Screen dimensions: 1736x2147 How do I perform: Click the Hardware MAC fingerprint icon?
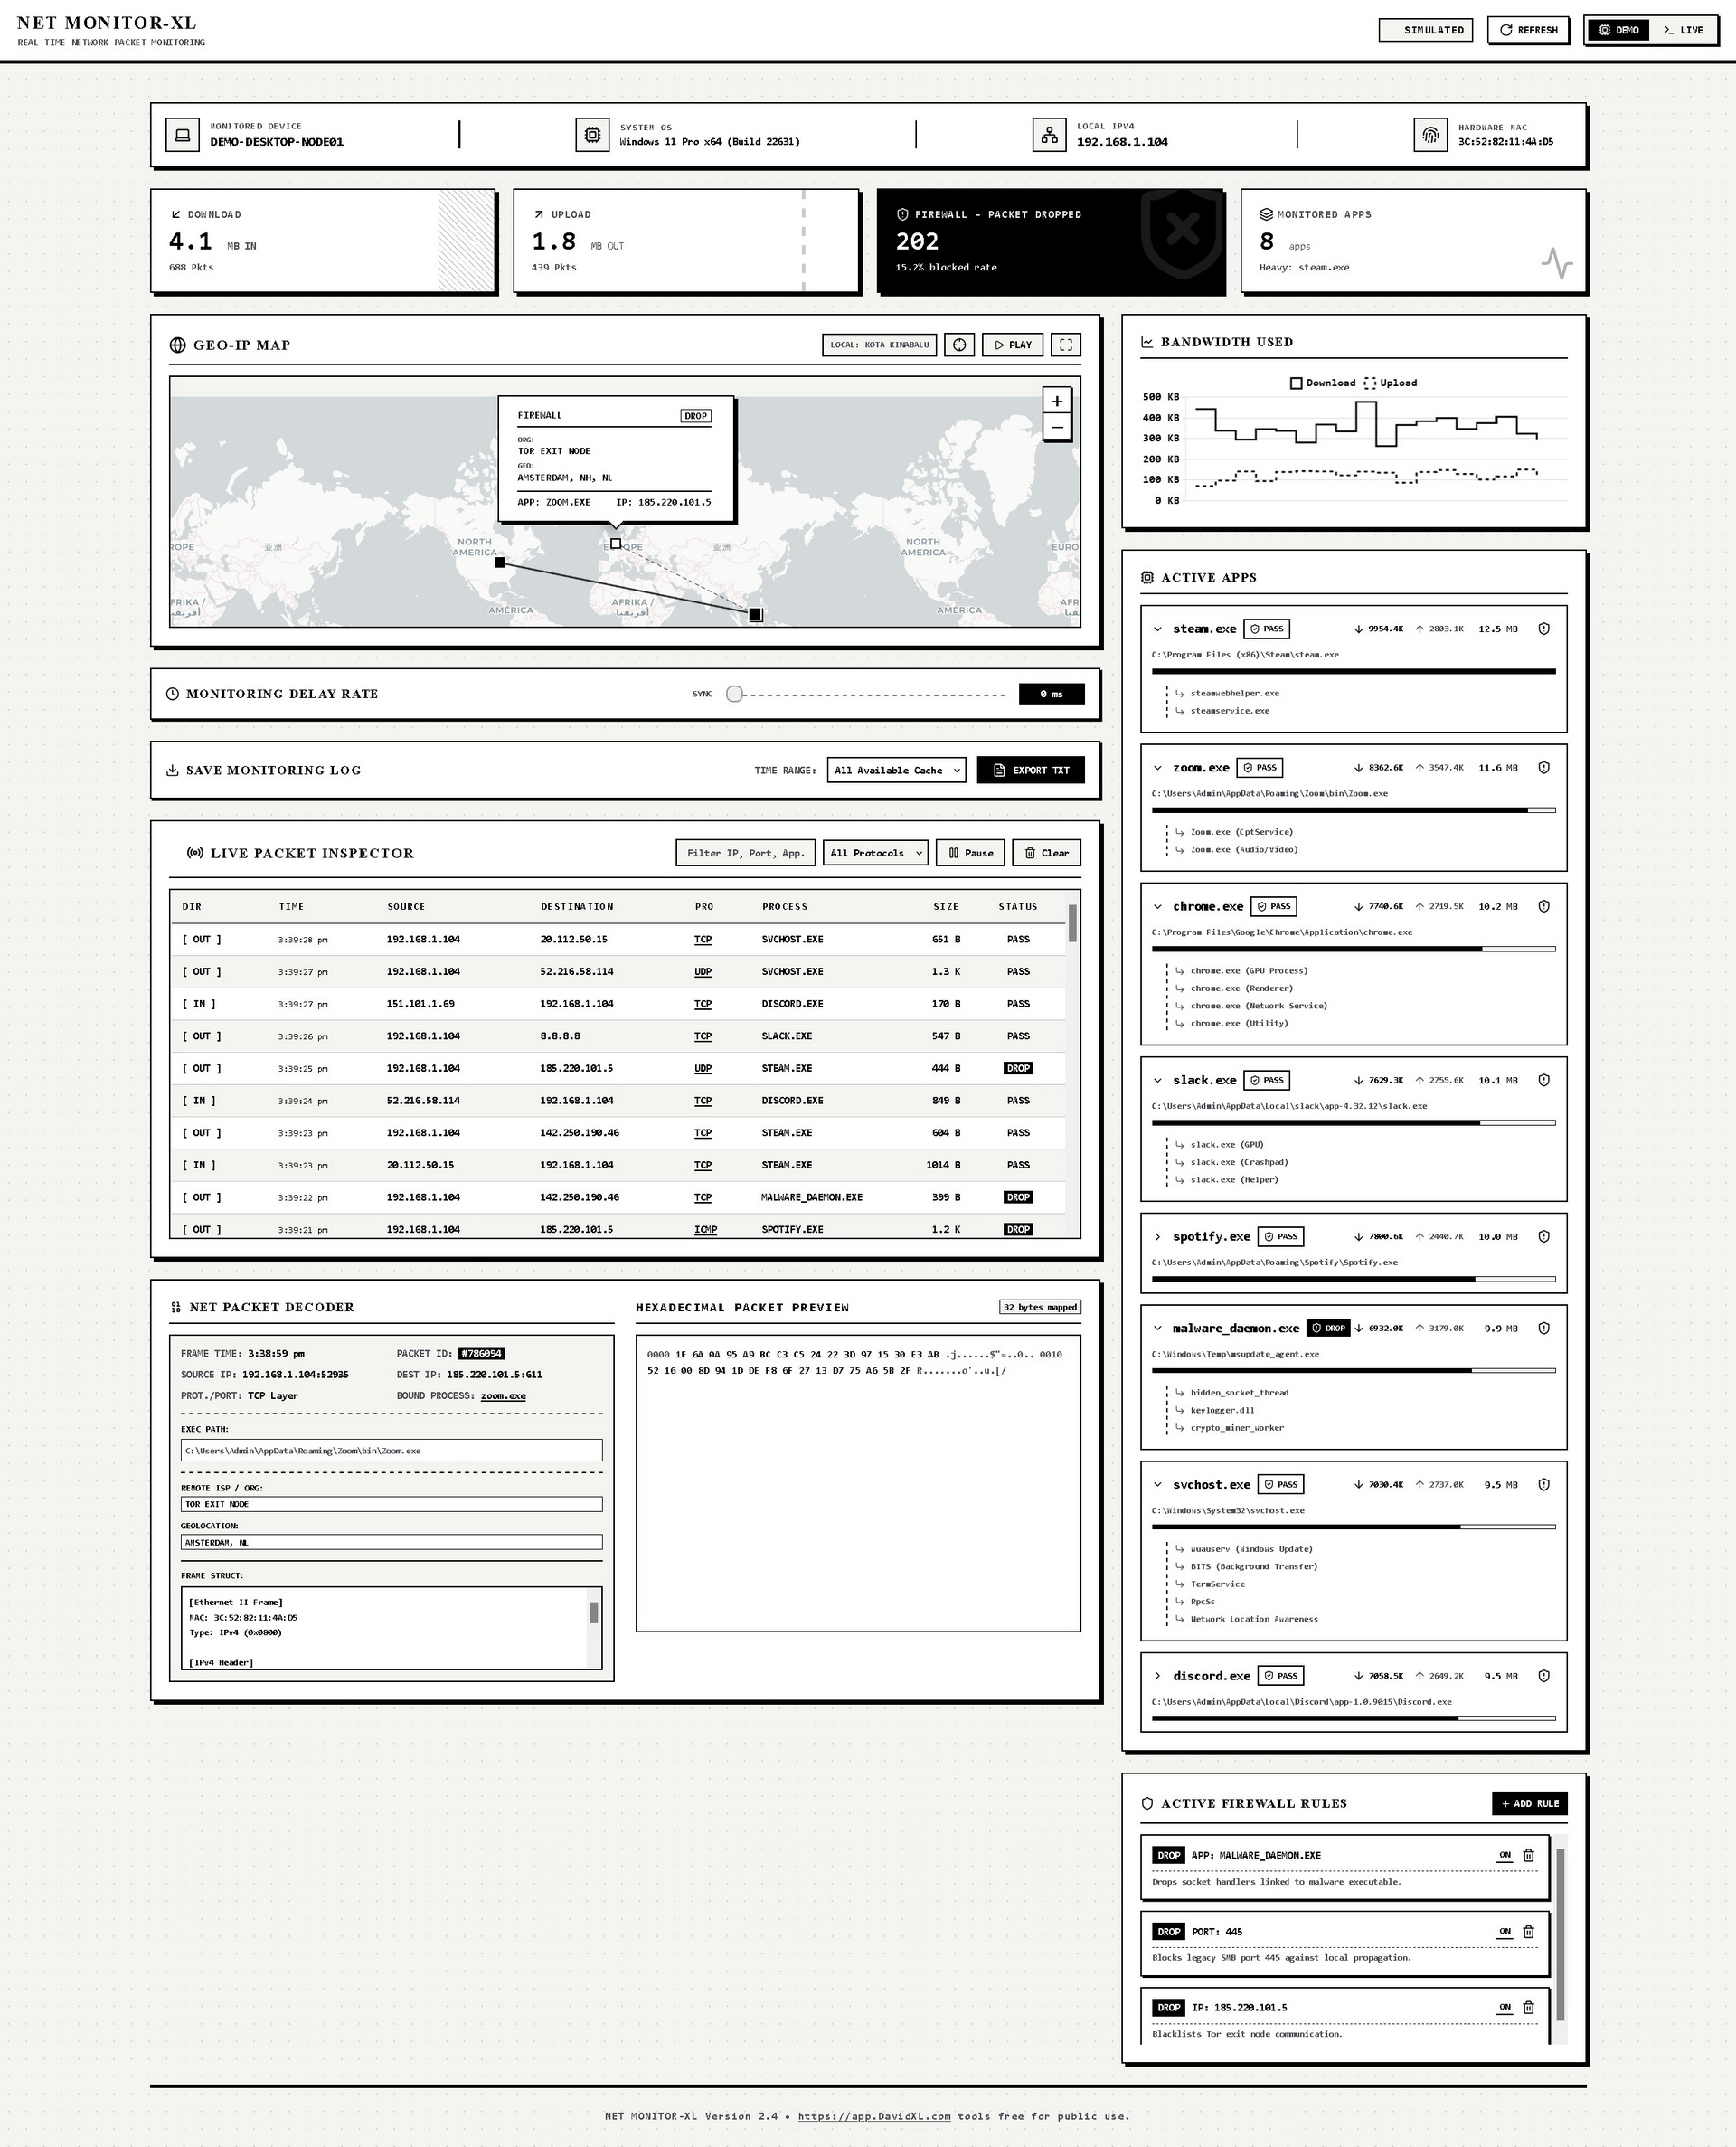click(x=1430, y=134)
